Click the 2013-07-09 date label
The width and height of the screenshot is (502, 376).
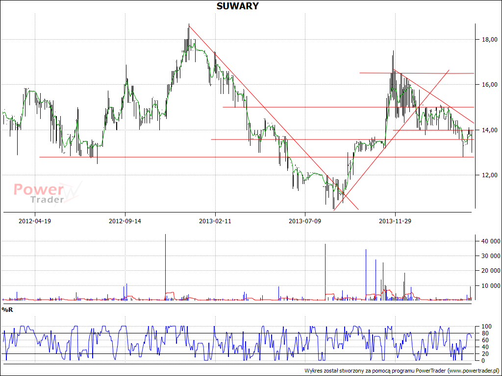tap(305, 221)
